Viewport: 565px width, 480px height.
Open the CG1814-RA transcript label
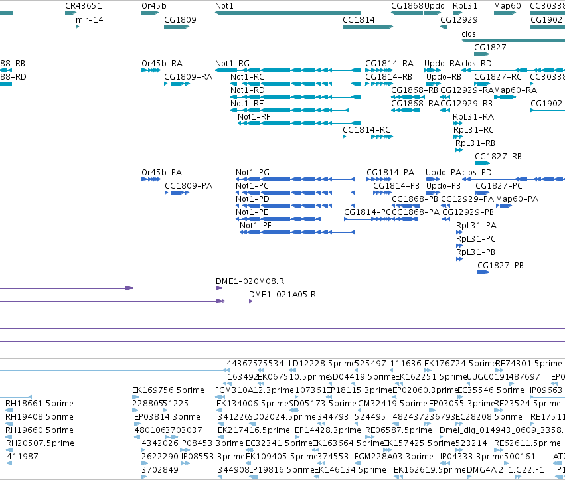(x=390, y=64)
